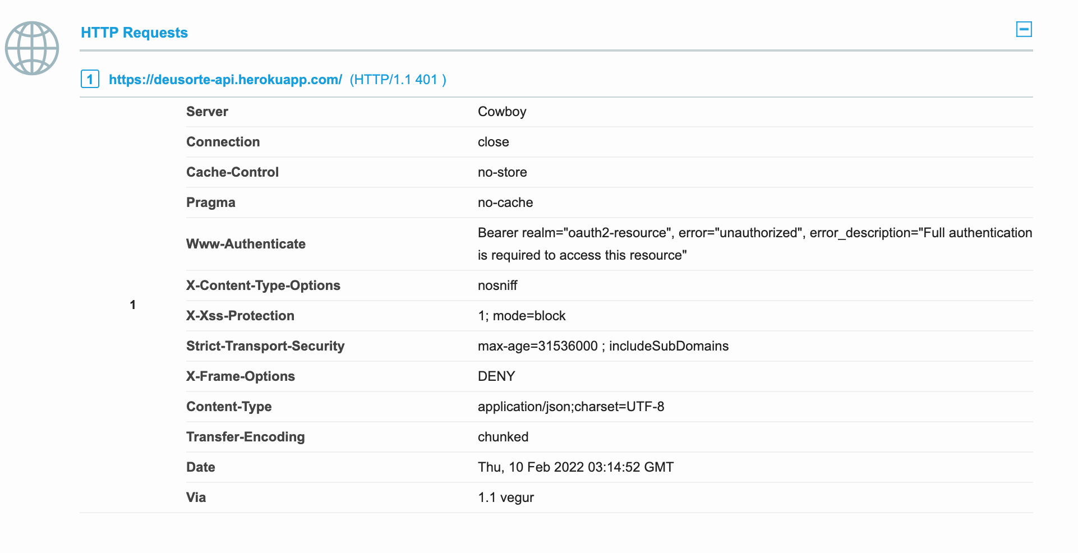Image resolution: width=1078 pixels, height=553 pixels.
Task: Select the HTTP/1.1 401 status text
Action: (x=398, y=80)
